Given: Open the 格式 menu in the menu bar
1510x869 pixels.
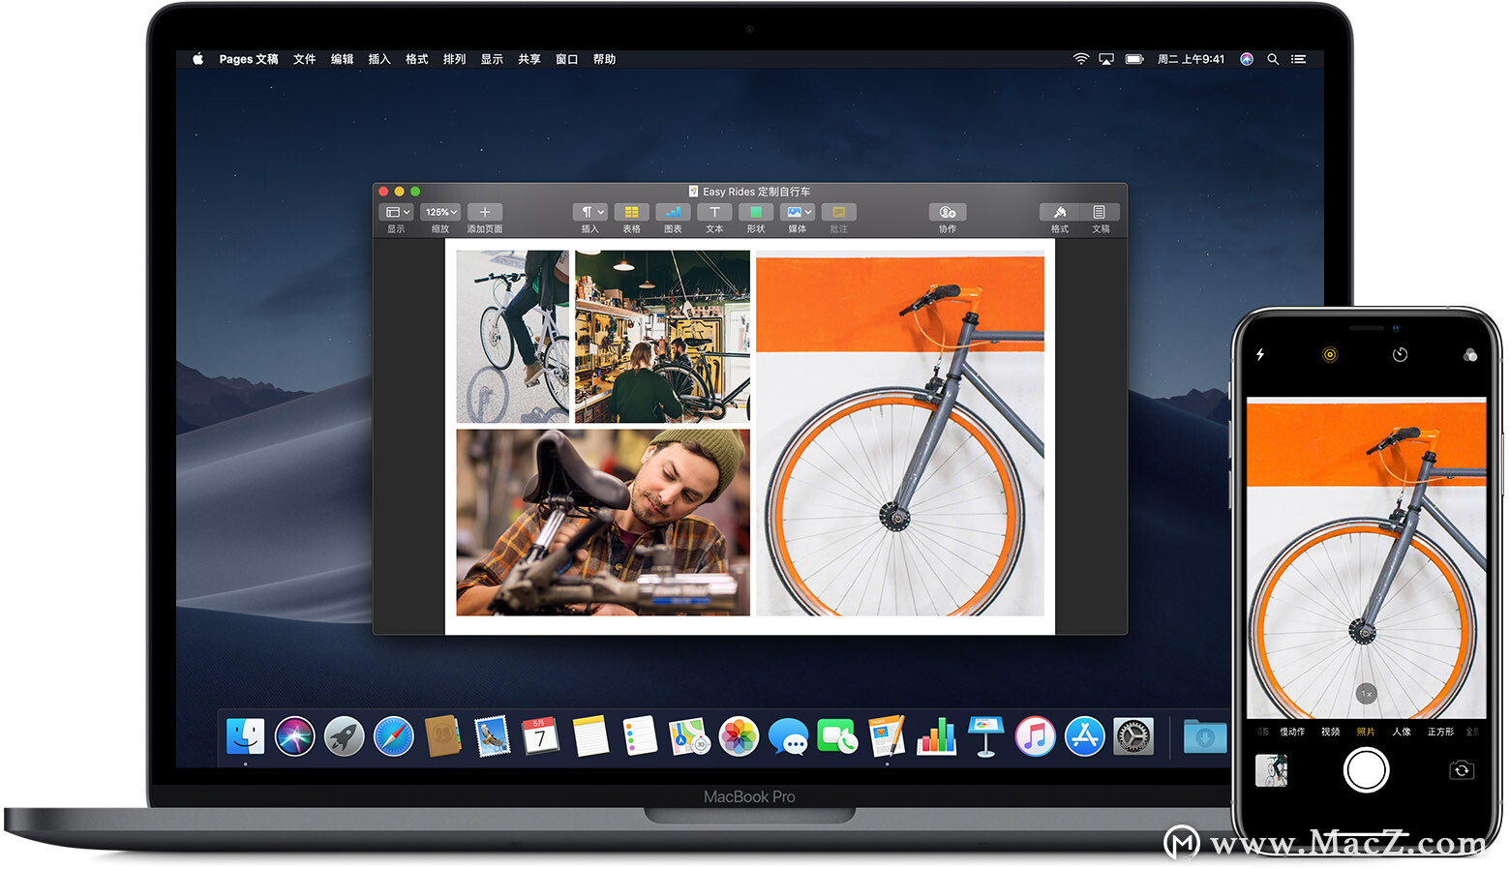Looking at the screenshot, I should point(417,59).
